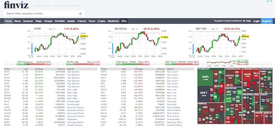Open the AGIO ticker link

click(x=7, y=119)
